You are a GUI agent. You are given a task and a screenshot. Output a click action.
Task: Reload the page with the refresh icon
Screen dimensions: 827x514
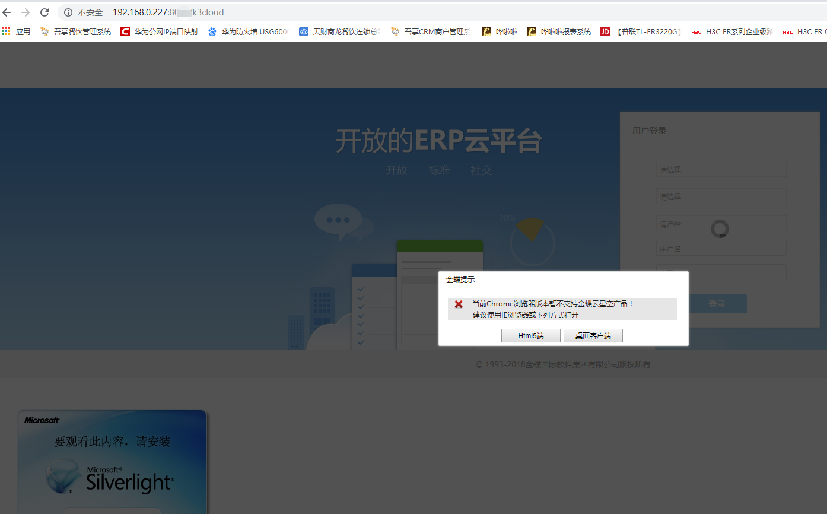click(44, 12)
